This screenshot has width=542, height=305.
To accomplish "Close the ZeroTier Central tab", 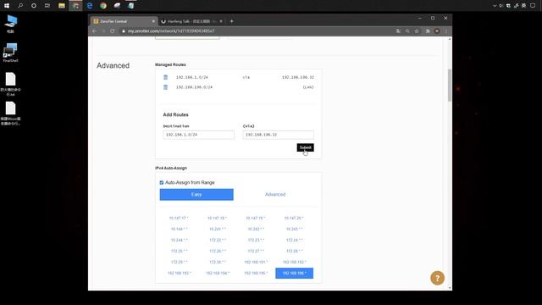I will (x=153, y=21).
